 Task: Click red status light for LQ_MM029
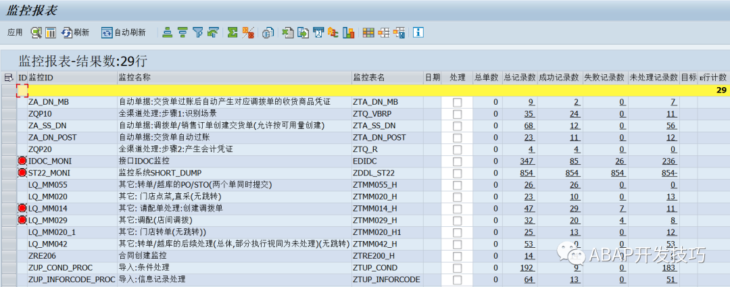[22, 219]
